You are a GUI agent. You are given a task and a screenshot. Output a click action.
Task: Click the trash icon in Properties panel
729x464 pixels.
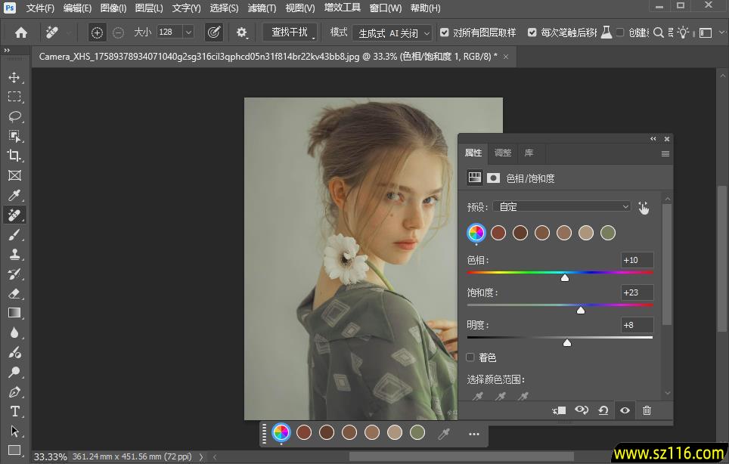tap(647, 410)
